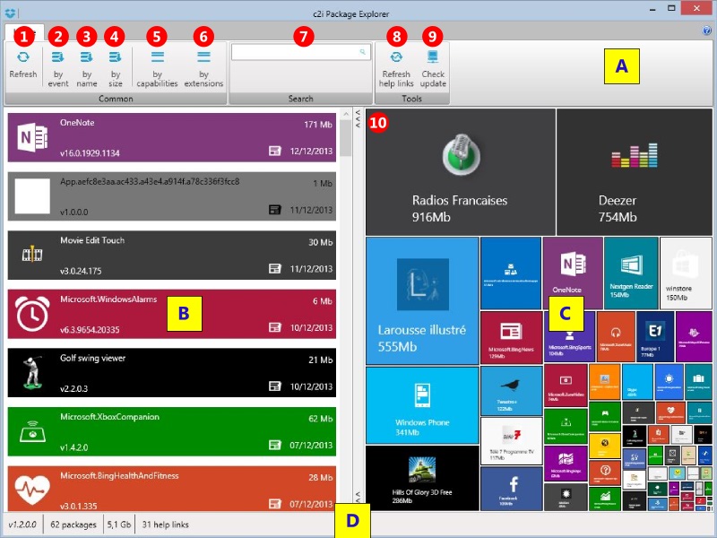Viewport: 717px width, 538px height.
Task: Click calendar icon beside 11/12/2013 on Movie Edit Touch
Action: point(275,268)
